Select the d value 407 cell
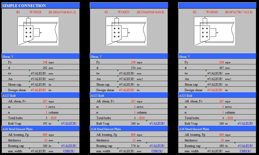This screenshot has height=155, width=259. [221, 68]
